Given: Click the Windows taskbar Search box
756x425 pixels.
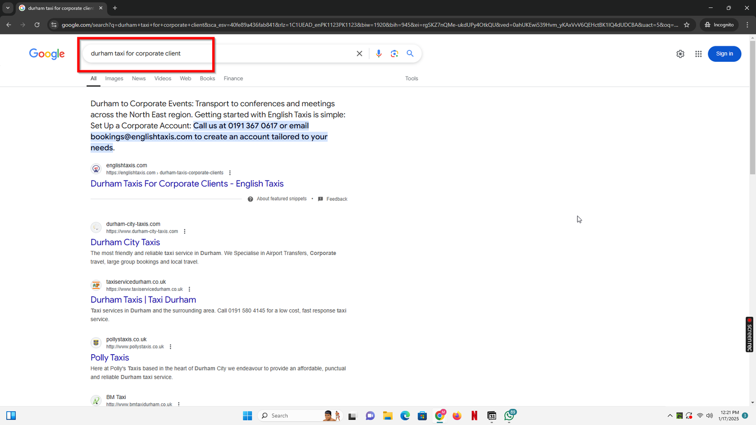Looking at the screenshot, I should 300,416.
